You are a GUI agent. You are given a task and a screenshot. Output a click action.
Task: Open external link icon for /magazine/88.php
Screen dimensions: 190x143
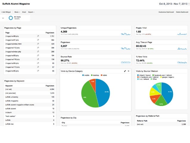[x=38, y=36]
